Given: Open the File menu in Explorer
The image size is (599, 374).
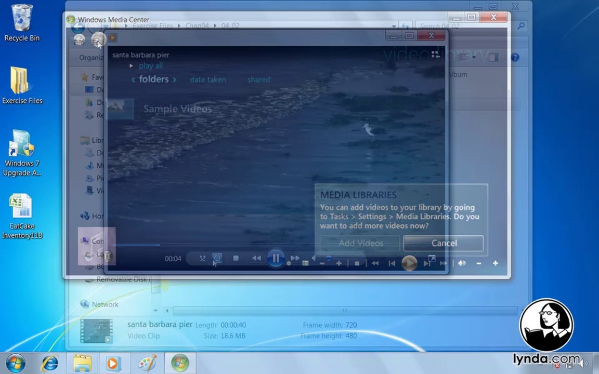Looking at the screenshot, I should 79,43.
